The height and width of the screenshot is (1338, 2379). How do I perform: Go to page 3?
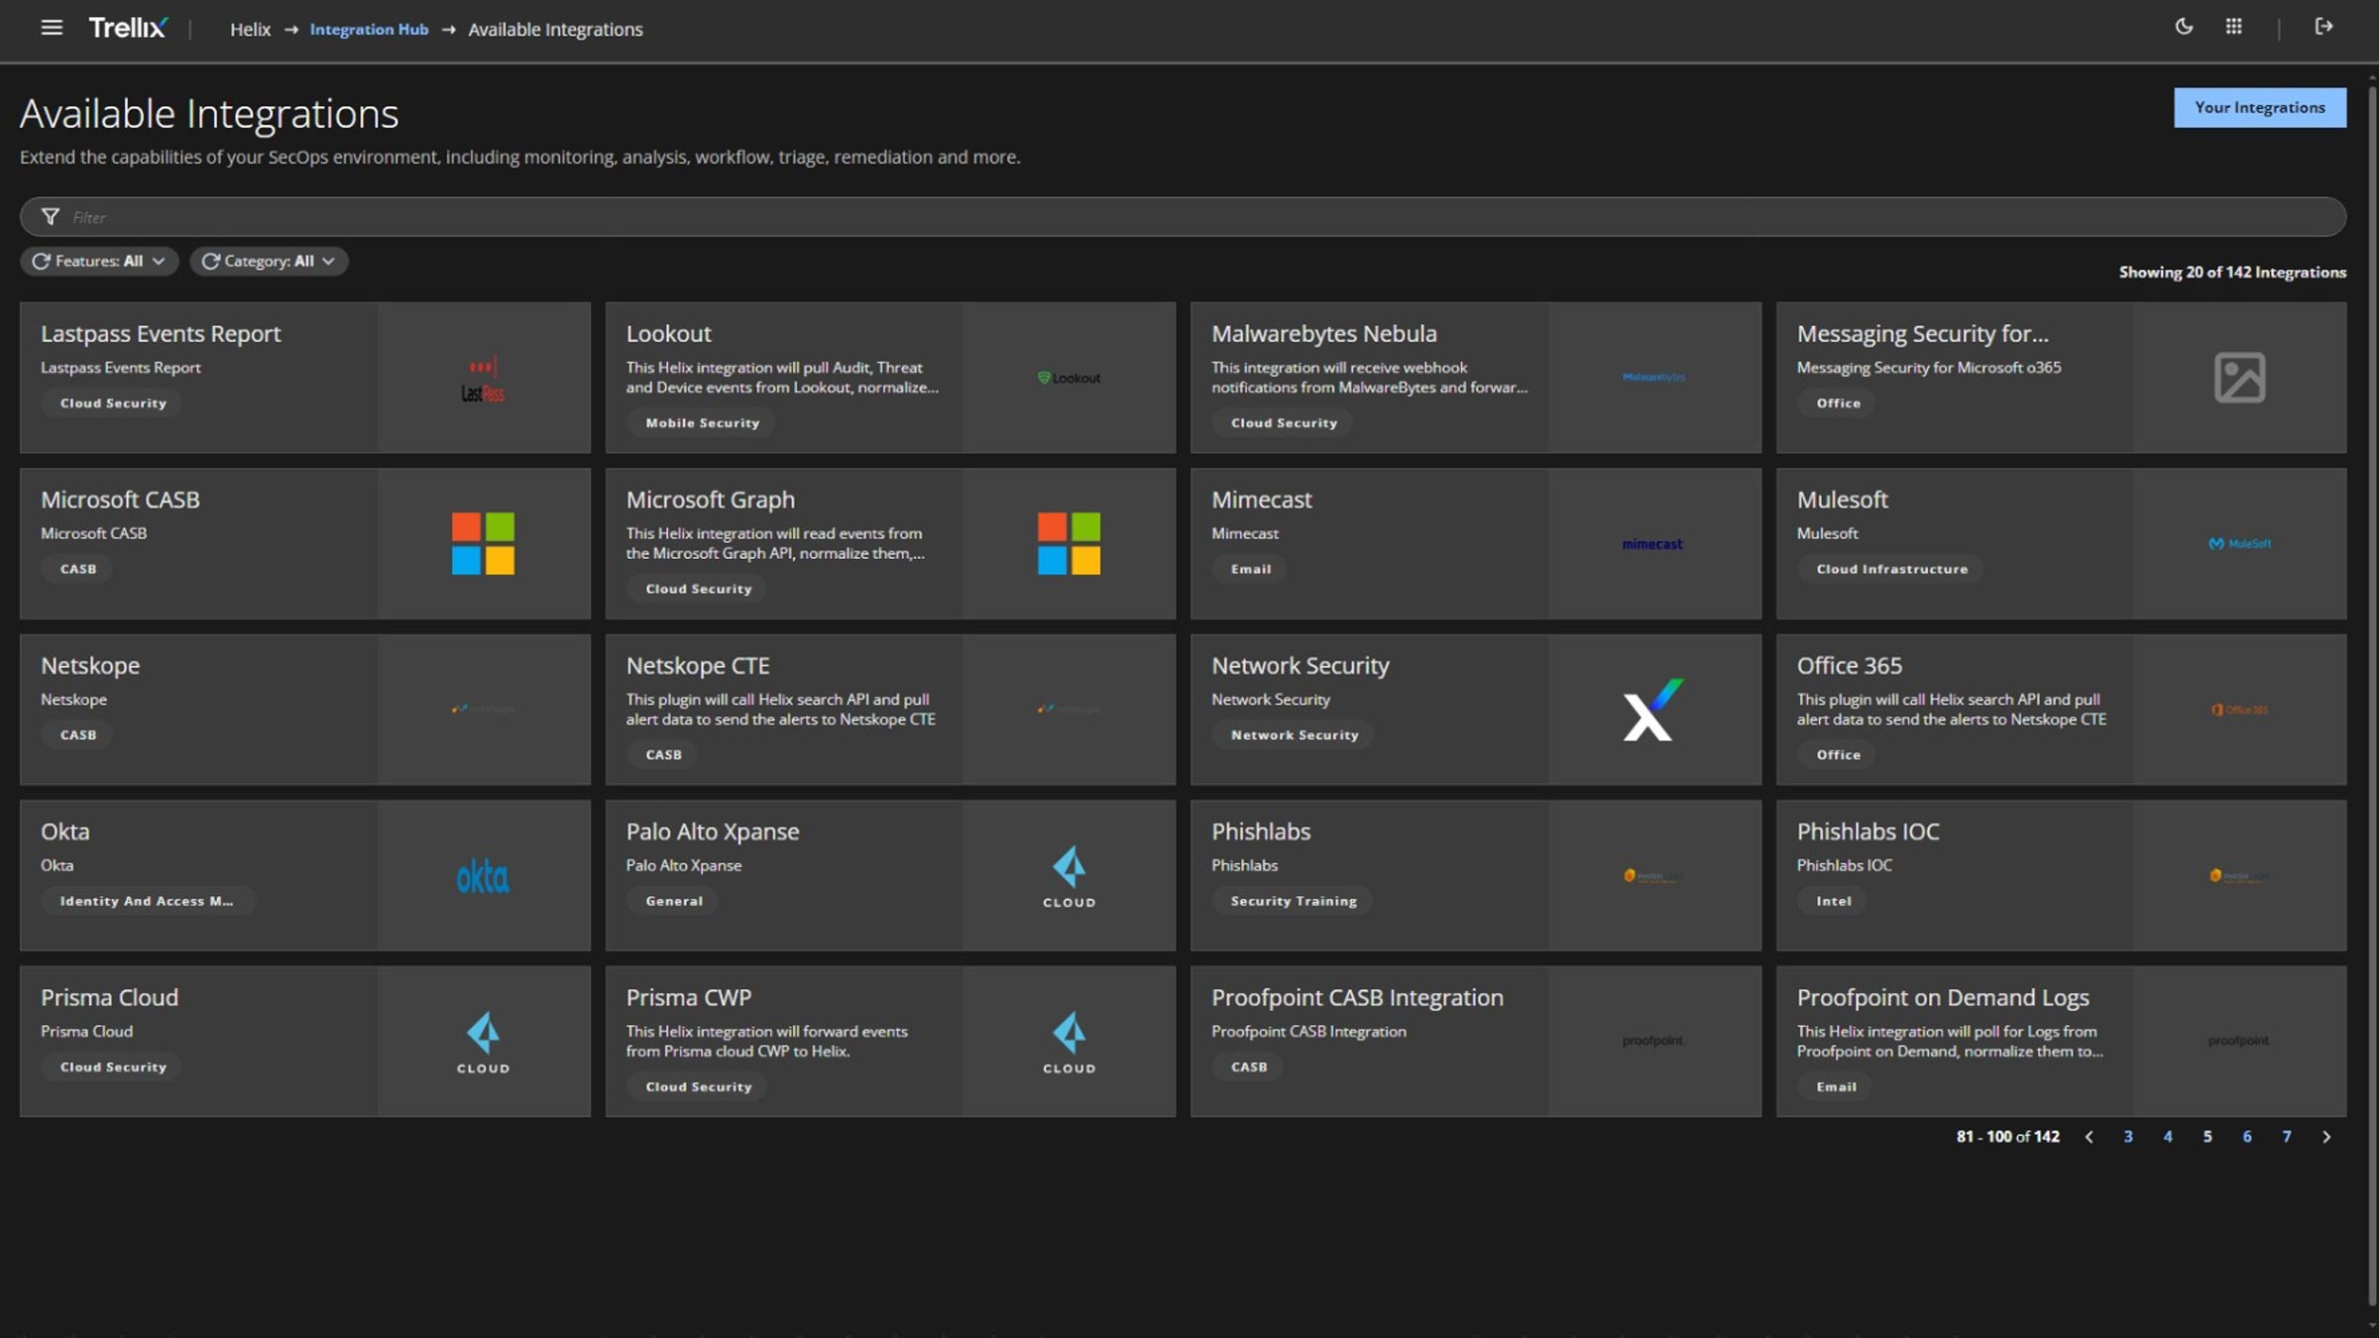pyautogui.click(x=2128, y=1137)
